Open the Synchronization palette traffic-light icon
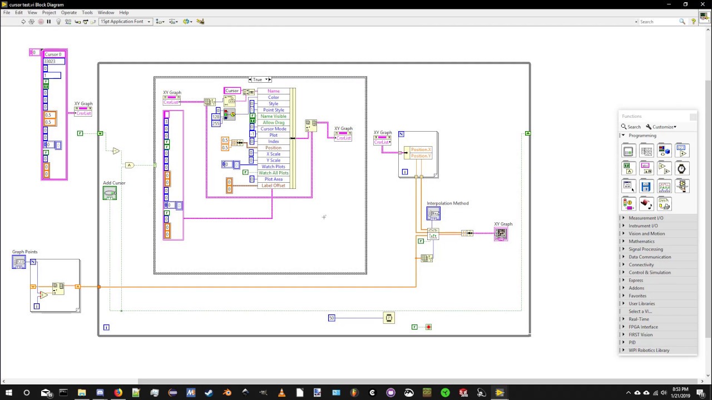Image resolution: width=712 pixels, height=400 pixels. pyautogui.click(x=628, y=204)
